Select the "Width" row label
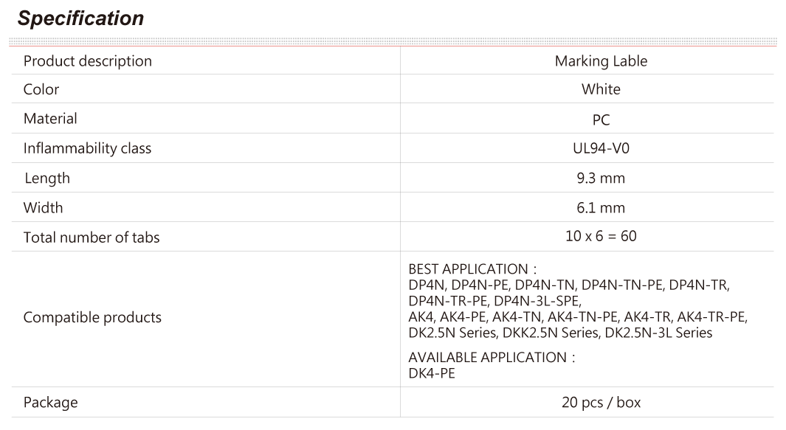786x430 pixels. click(43, 207)
